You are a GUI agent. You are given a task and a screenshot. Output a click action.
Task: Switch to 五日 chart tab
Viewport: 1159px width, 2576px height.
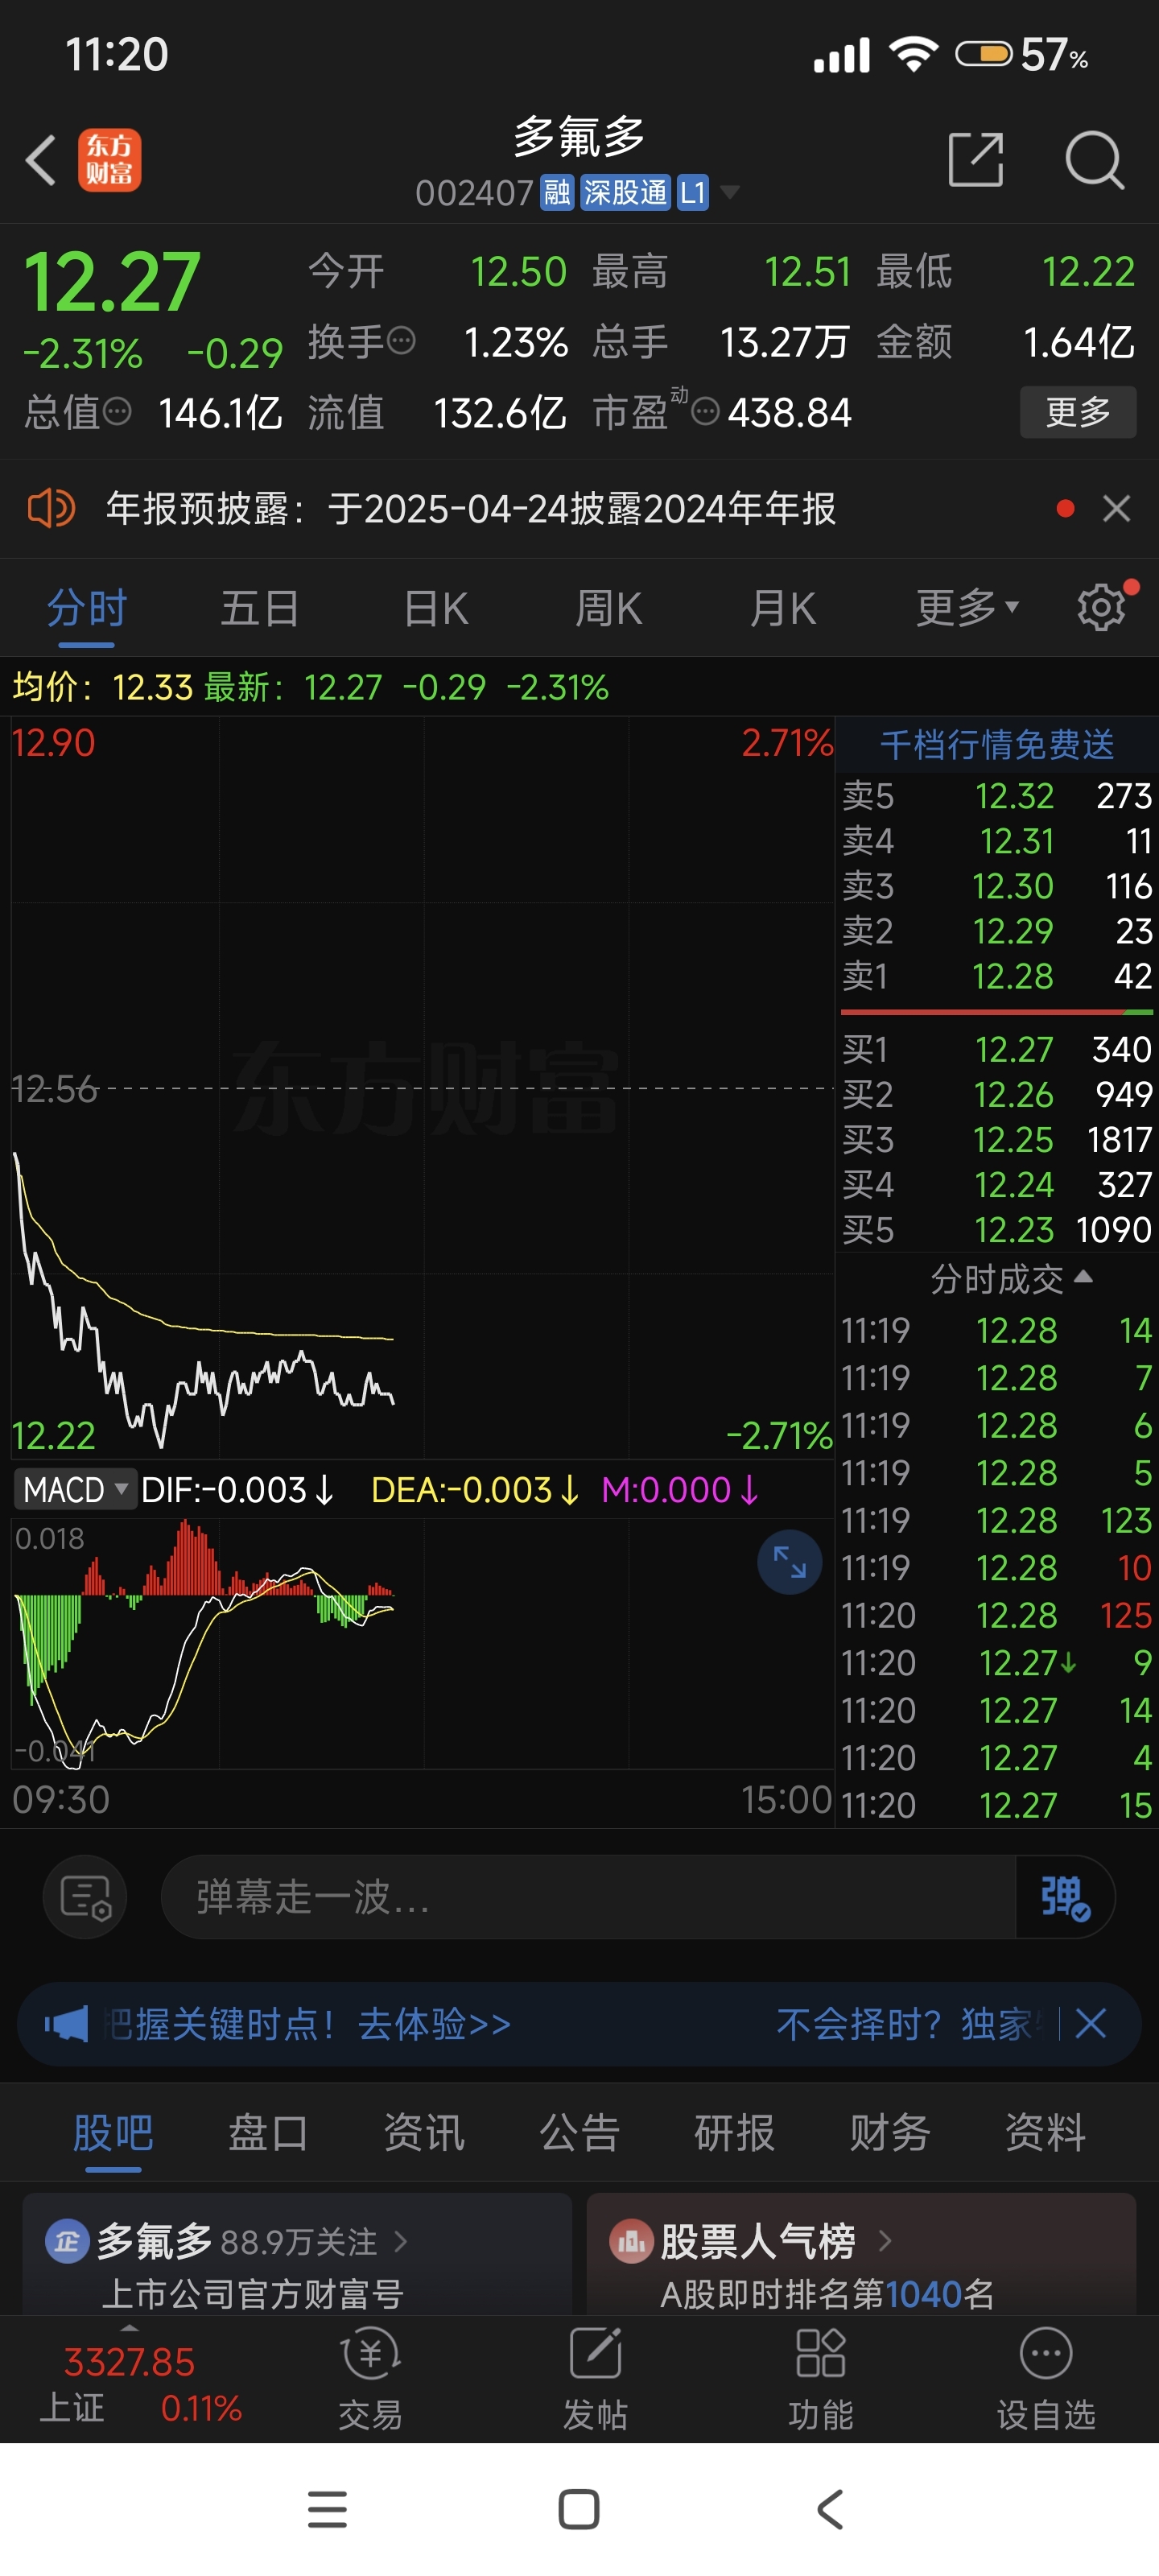260,608
